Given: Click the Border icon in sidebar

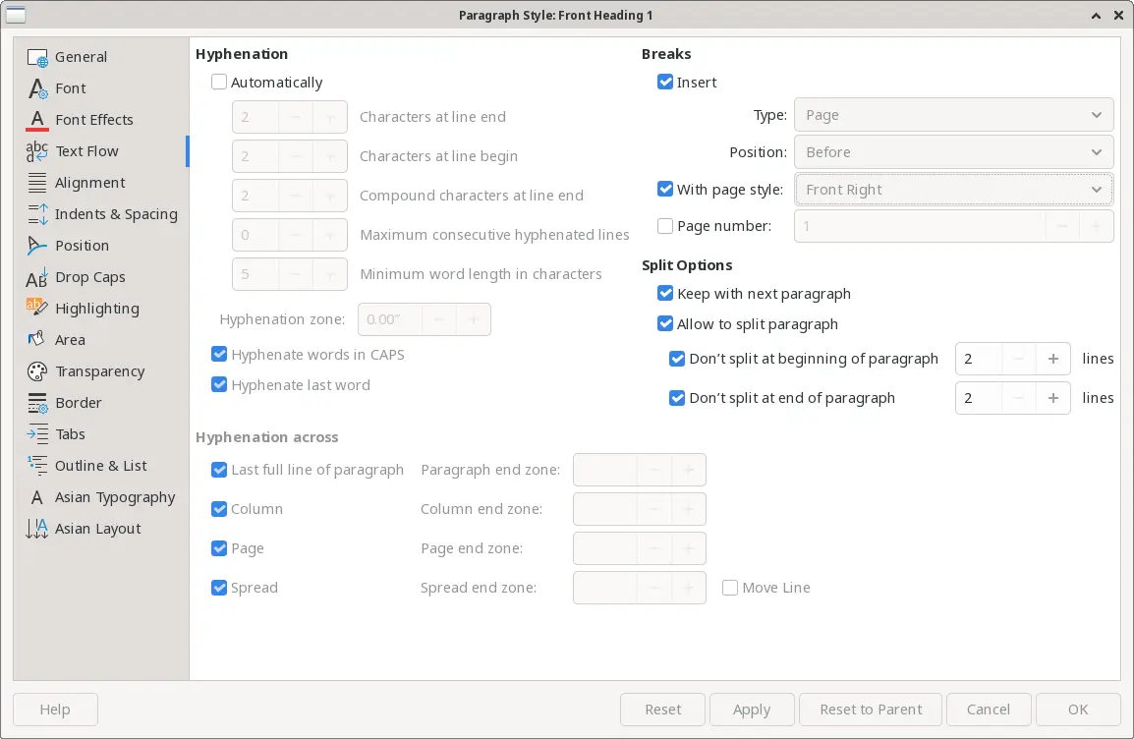Looking at the screenshot, I should pyautogui.click(x=37, y=403).
